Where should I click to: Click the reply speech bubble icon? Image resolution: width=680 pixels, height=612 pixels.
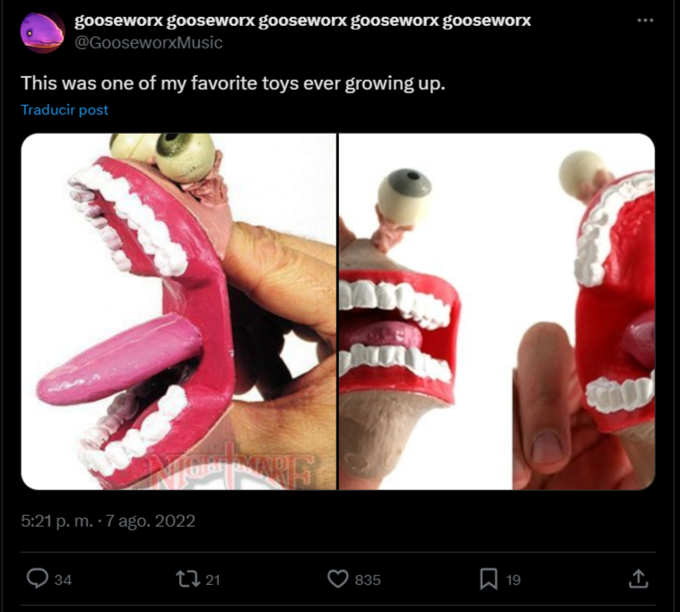38,578
